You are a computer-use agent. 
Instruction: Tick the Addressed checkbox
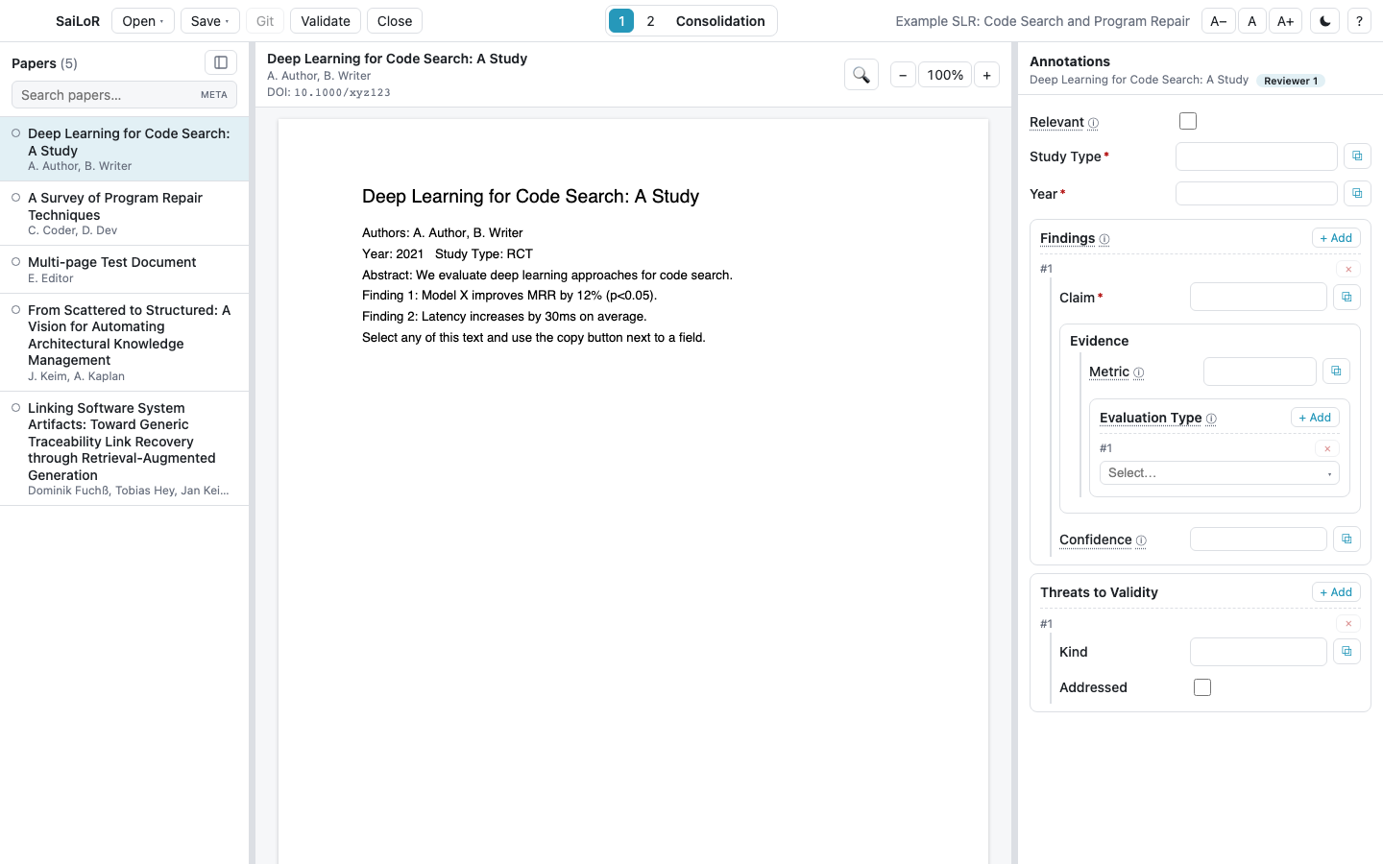point(1202,687)
